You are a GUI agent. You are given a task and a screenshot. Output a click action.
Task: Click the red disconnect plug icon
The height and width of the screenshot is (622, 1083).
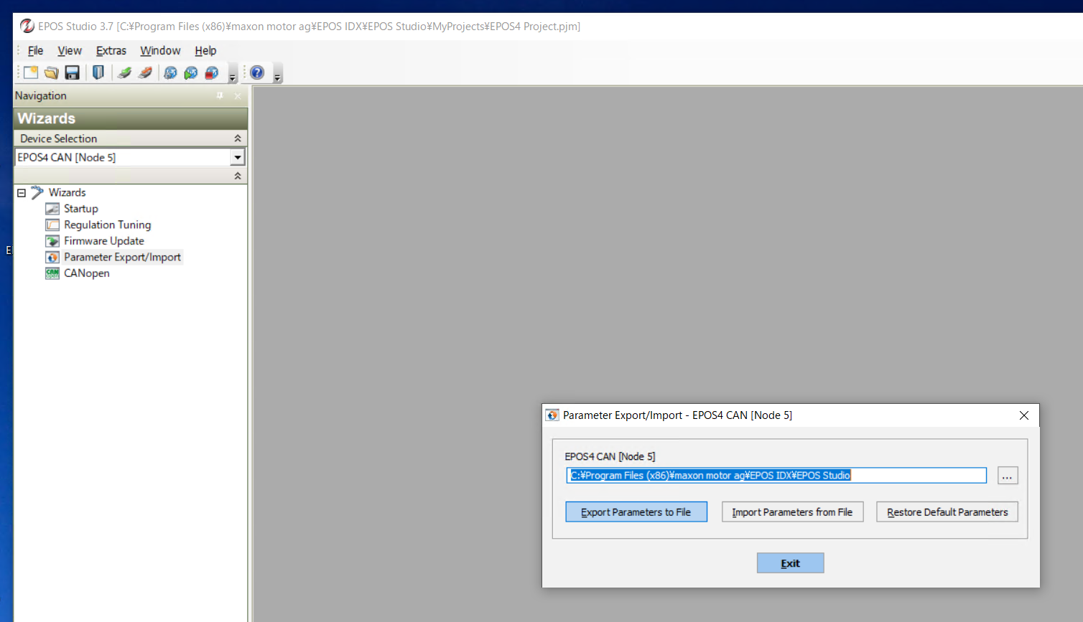pos(145,72)
